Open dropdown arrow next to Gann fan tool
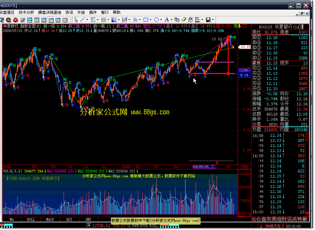 119,20
